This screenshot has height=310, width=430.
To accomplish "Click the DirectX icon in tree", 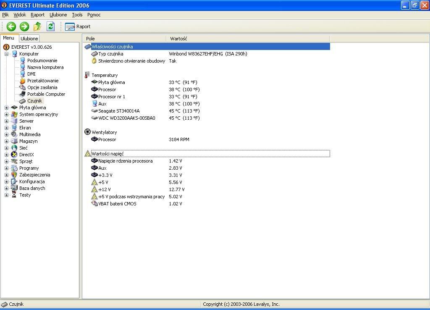I will (x=14, y=155).
